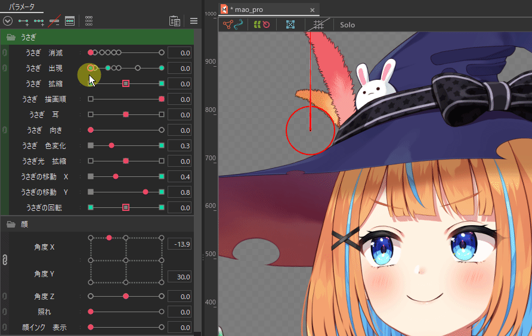Click the うさぎの移動 Y slider handle
The image size is (532, 336).
tap(146, 192)
